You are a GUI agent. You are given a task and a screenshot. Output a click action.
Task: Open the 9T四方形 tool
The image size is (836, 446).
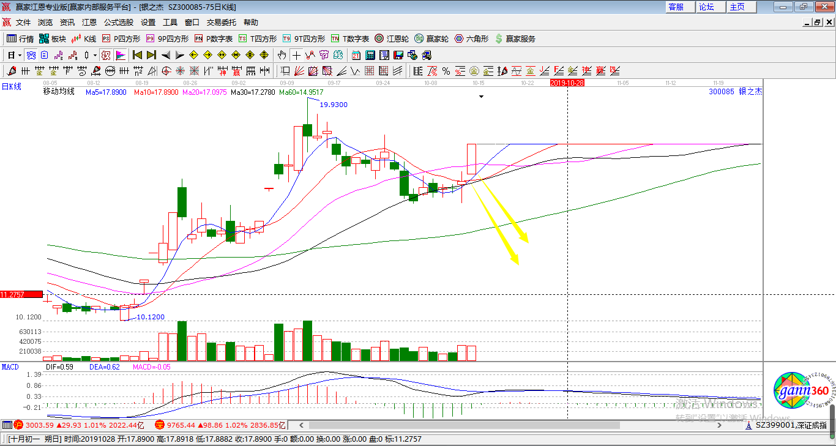pos(304,39)
